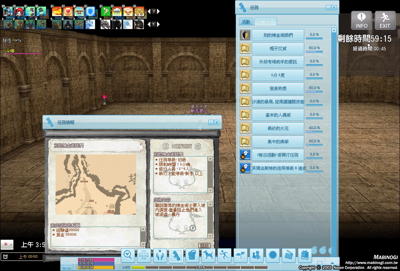The height and width of the screenshot is (271, 400).
Task: Open the Shop gift box icon
Action: [305, 255]
